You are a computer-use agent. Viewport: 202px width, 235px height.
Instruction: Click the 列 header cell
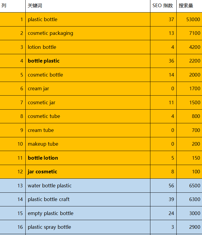click(x=13, y=6)
